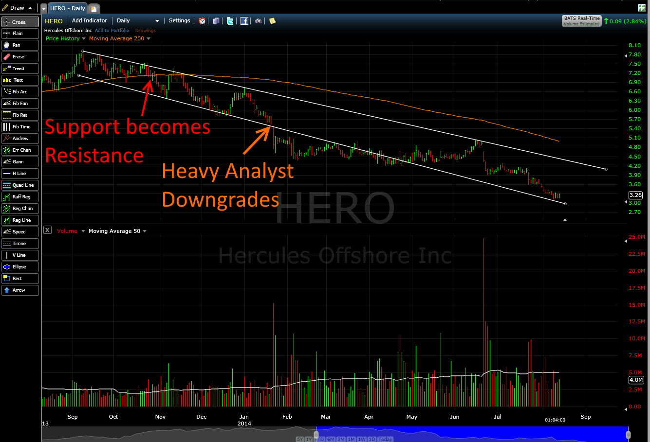
Task: Click the HERO ticker symbol
Action: click(54, 21)
